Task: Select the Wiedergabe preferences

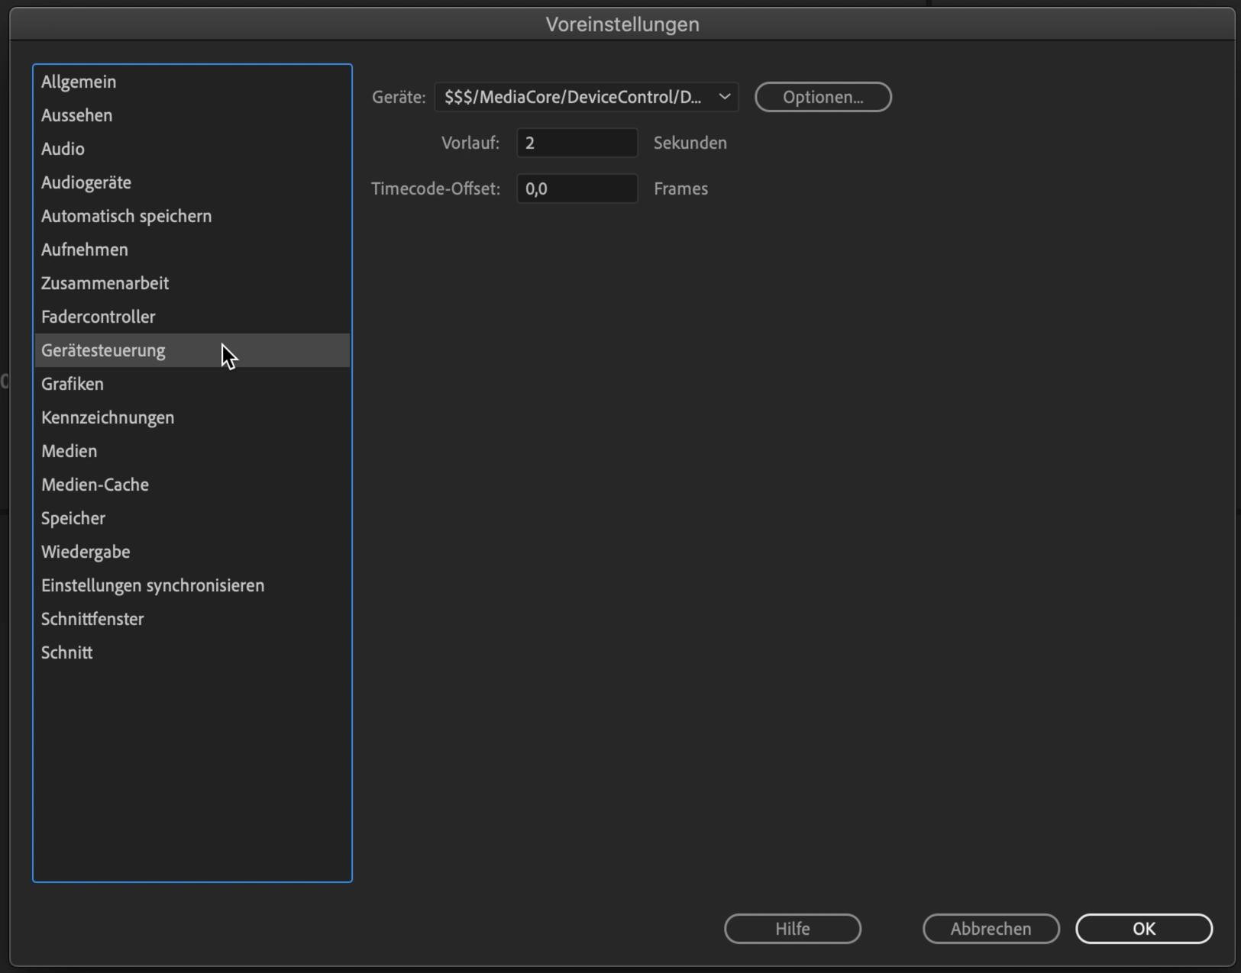Action: pos(86,552)
